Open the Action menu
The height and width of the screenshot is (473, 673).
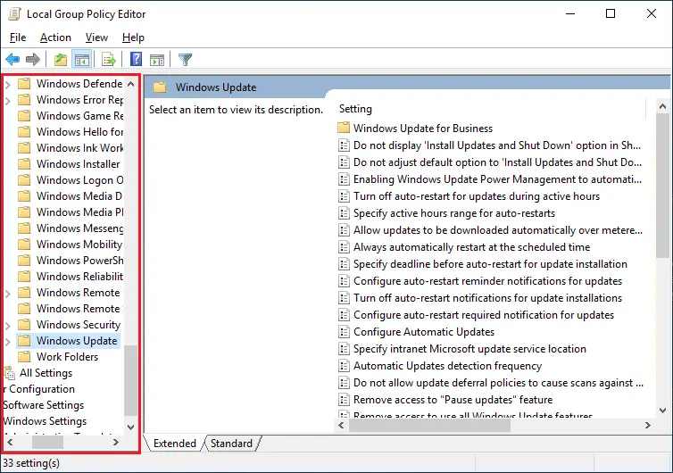click(x=55, y=37)
